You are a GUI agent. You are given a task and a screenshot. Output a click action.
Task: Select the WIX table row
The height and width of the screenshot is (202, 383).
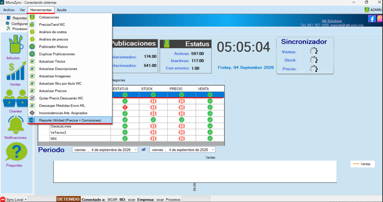131,139
